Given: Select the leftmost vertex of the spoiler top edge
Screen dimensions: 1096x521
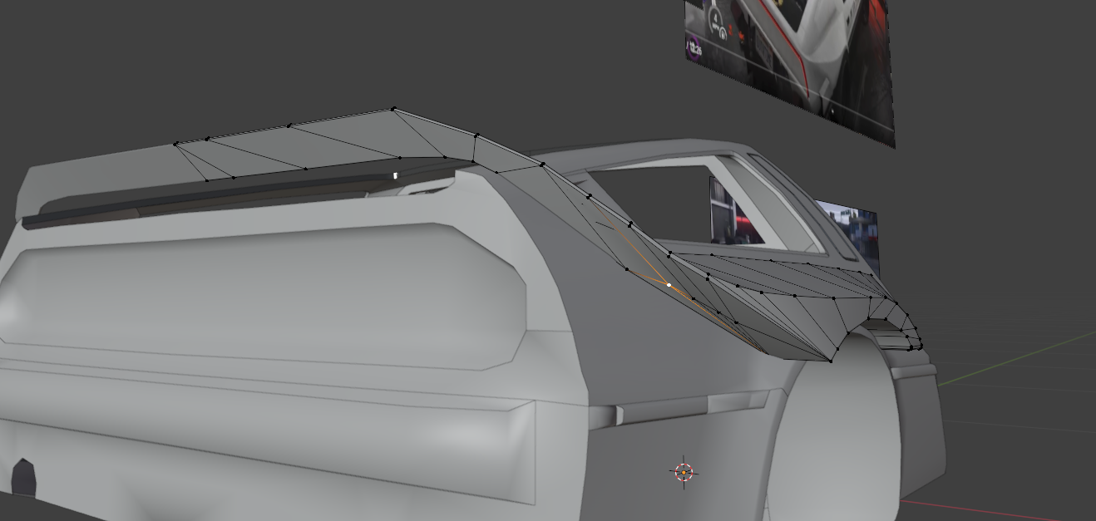Looking at the screenshot, I should (175, 144).
